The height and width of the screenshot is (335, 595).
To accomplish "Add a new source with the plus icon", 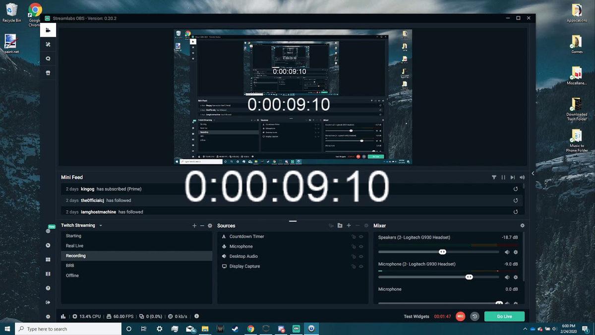I will point(349,225).
